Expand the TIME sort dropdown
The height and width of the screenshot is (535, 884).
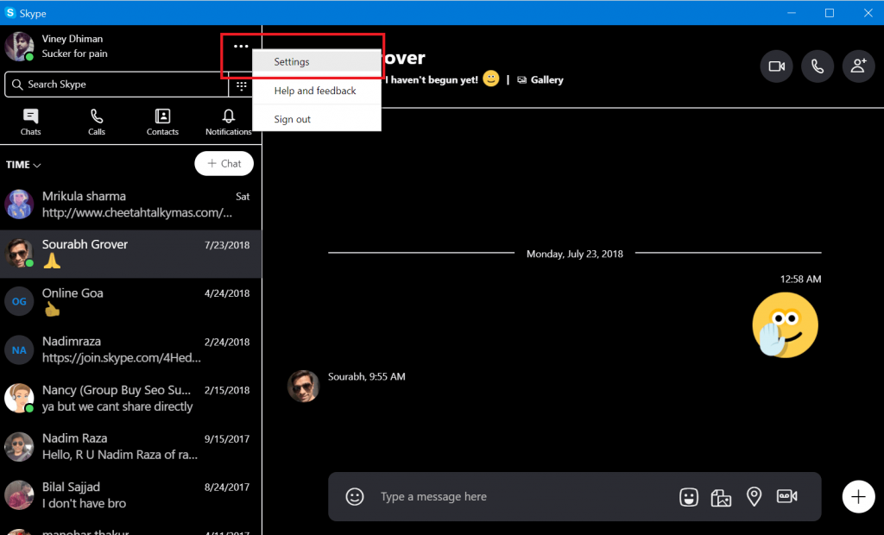click(23, 165)
